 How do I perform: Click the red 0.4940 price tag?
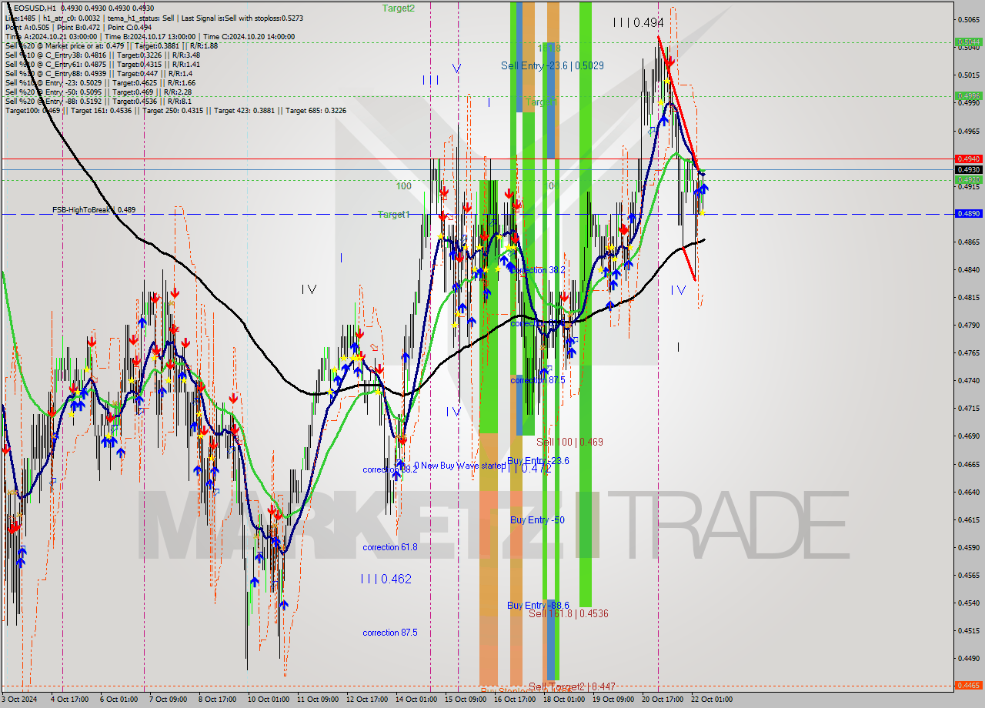pos(967,159)
